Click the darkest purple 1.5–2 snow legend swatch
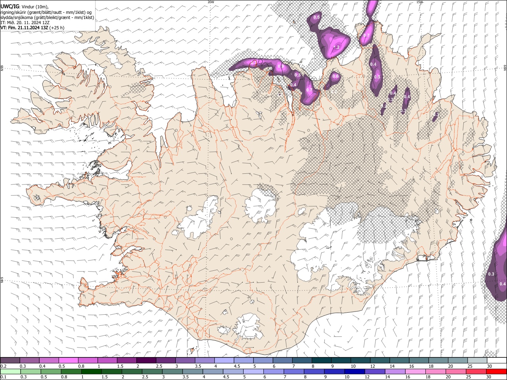The height and width of the screenshot is (380, 507). [146, 360]
